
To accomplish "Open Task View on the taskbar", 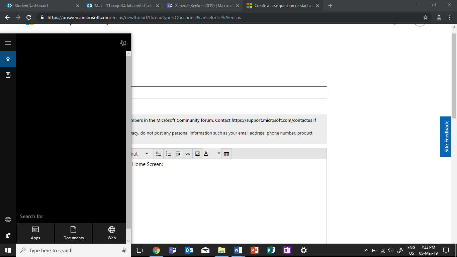I will pos(139,250).
